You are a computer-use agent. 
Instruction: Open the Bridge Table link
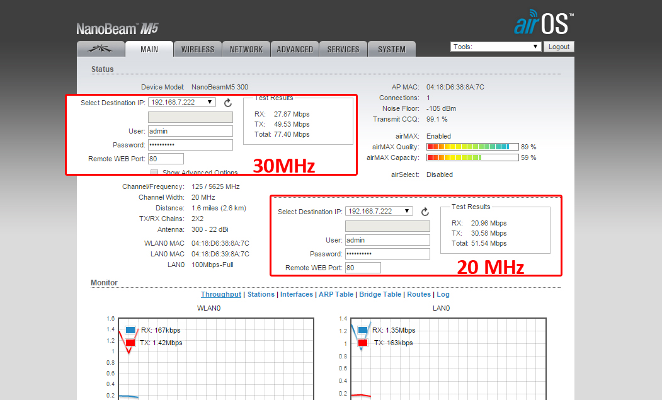pos(380,294)
